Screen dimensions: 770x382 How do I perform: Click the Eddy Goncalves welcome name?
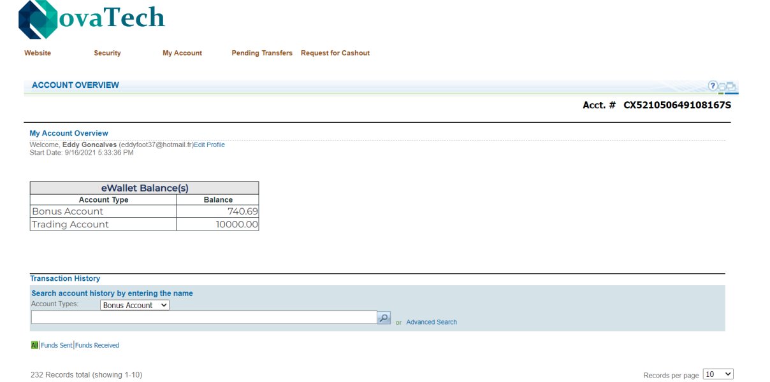[89, 145]
